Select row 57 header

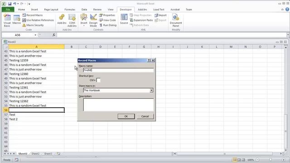coord(6,115)
